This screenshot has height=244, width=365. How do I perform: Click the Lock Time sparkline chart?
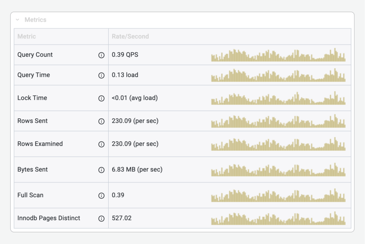[278, 98]
